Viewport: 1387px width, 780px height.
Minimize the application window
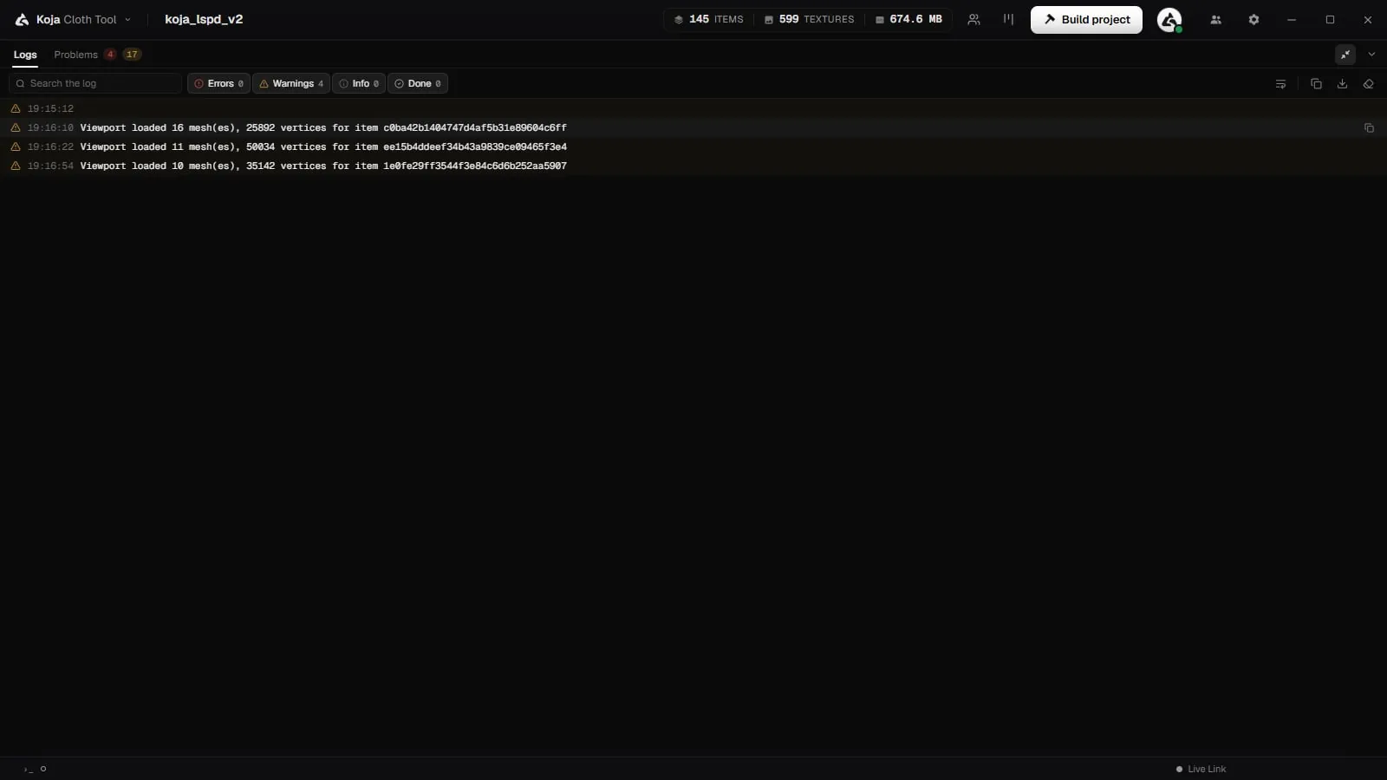click(x=1292, y=19)
